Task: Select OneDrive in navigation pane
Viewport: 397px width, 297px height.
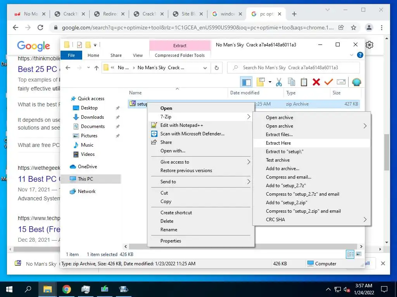Action: 87,166
